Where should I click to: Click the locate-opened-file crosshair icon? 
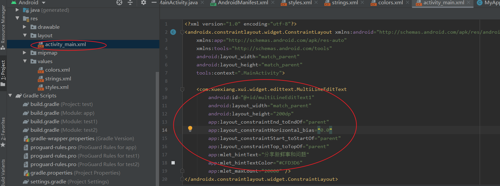(x=120, y=3)
